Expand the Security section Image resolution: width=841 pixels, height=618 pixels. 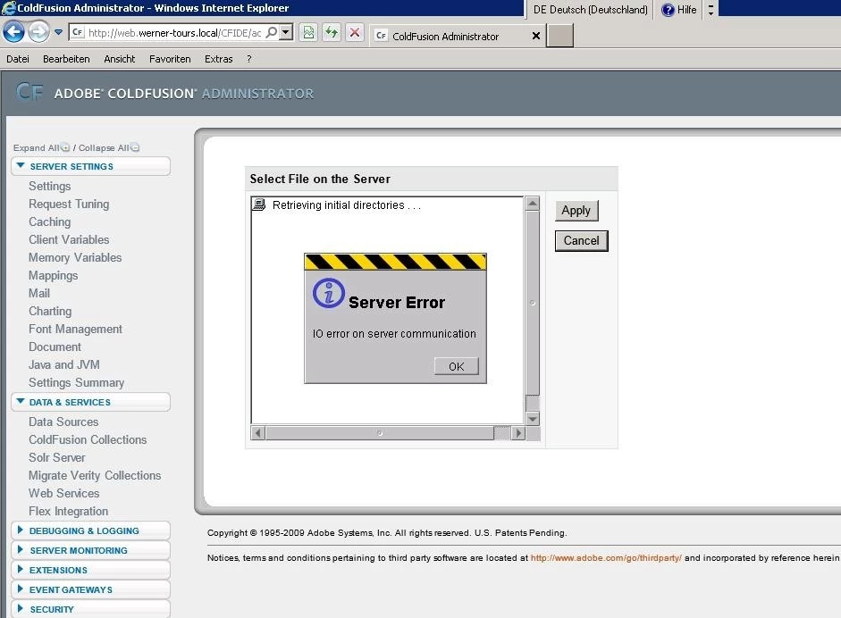click(90, 609)
